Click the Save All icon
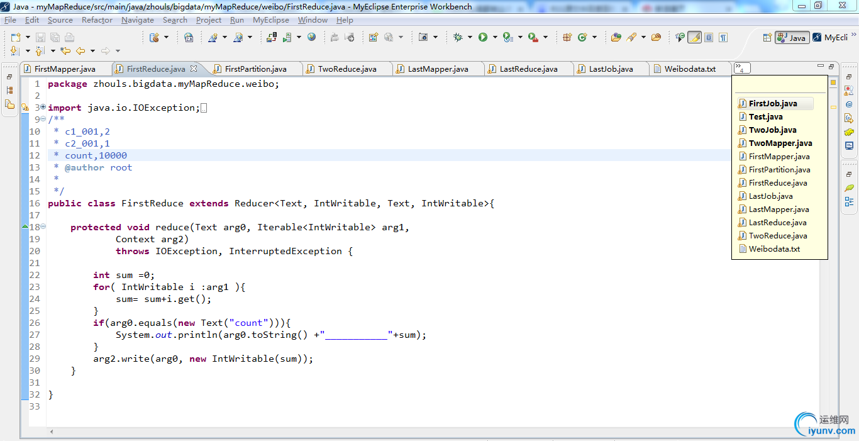This screenshot has height=441, width=859. point(55,37)
